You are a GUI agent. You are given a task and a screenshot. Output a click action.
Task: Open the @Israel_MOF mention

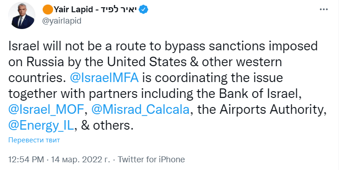[46, 110]
